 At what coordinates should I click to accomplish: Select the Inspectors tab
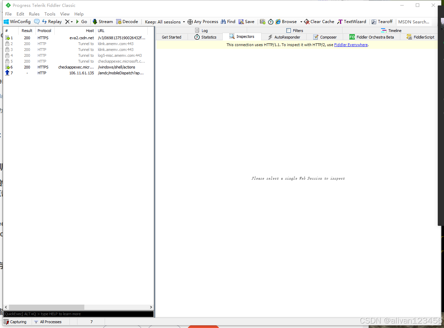(x=242, y=36)
